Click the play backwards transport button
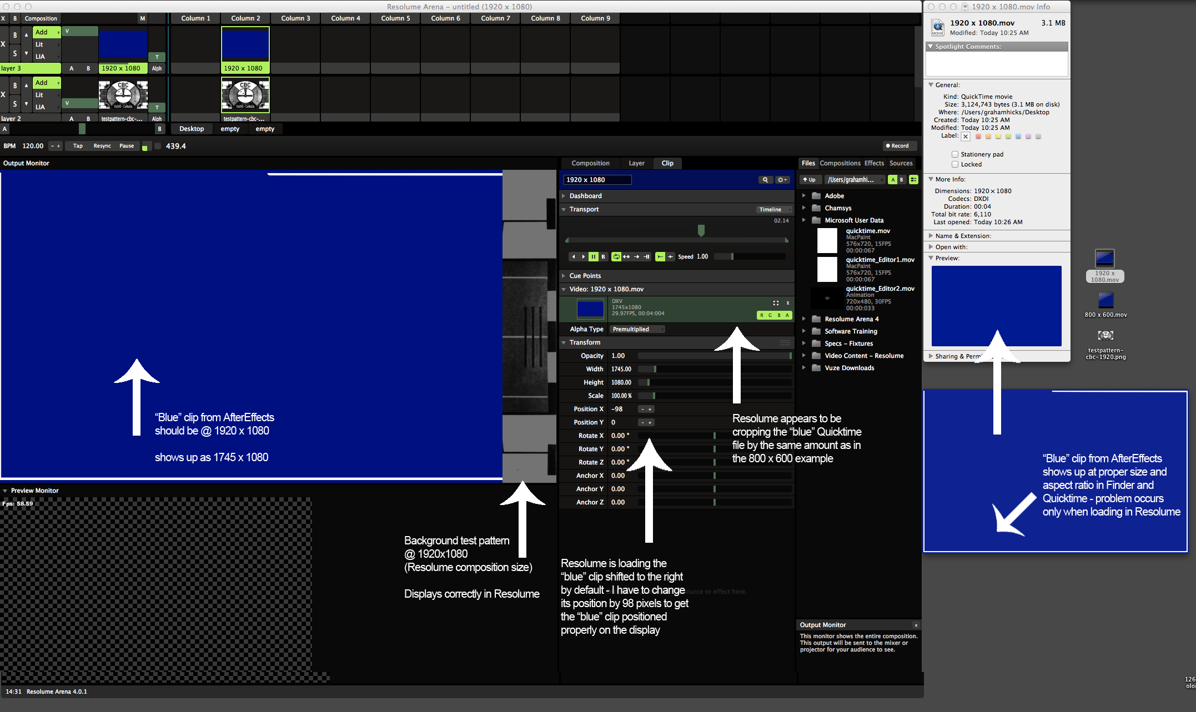 pyautogui.click(x=574, y=256)
